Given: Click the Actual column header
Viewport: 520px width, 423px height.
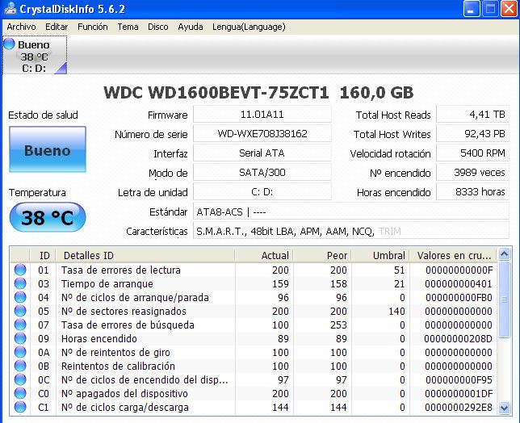Looking at the screenshot, I should coord(264,255).
